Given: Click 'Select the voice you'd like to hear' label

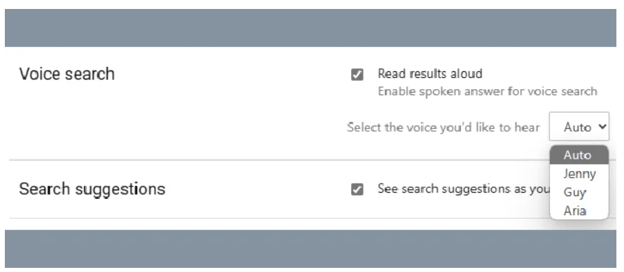Looking at the screenshot, I should point(444,127).
